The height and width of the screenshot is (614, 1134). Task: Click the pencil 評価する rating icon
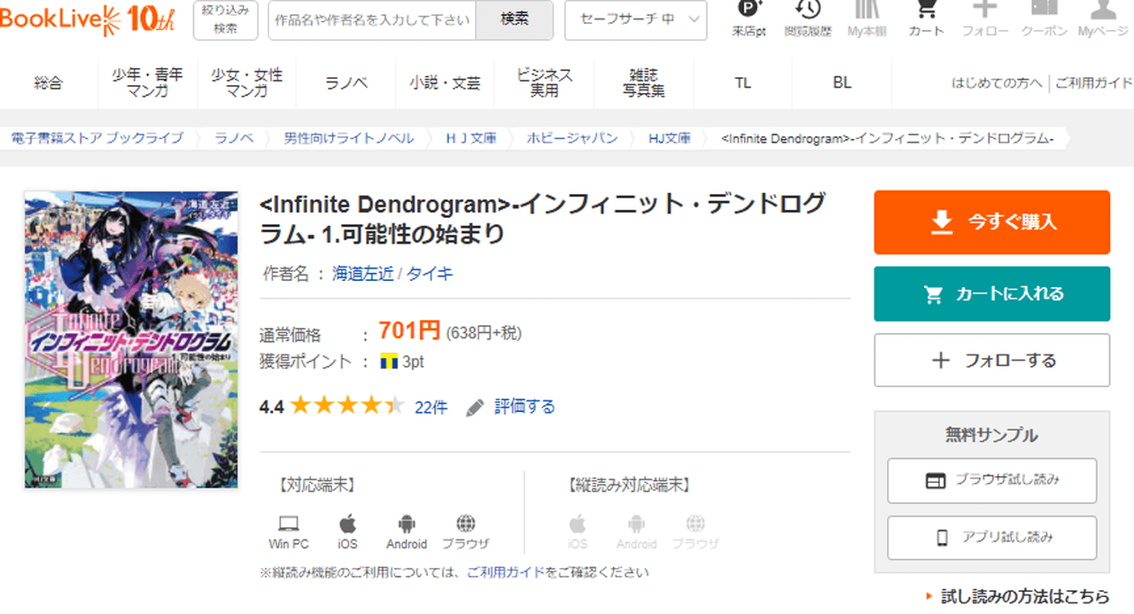[x=476, y=408]
